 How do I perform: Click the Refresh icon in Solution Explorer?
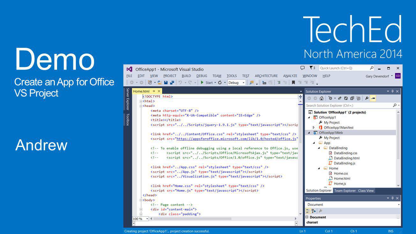click(x=346, y=99)
